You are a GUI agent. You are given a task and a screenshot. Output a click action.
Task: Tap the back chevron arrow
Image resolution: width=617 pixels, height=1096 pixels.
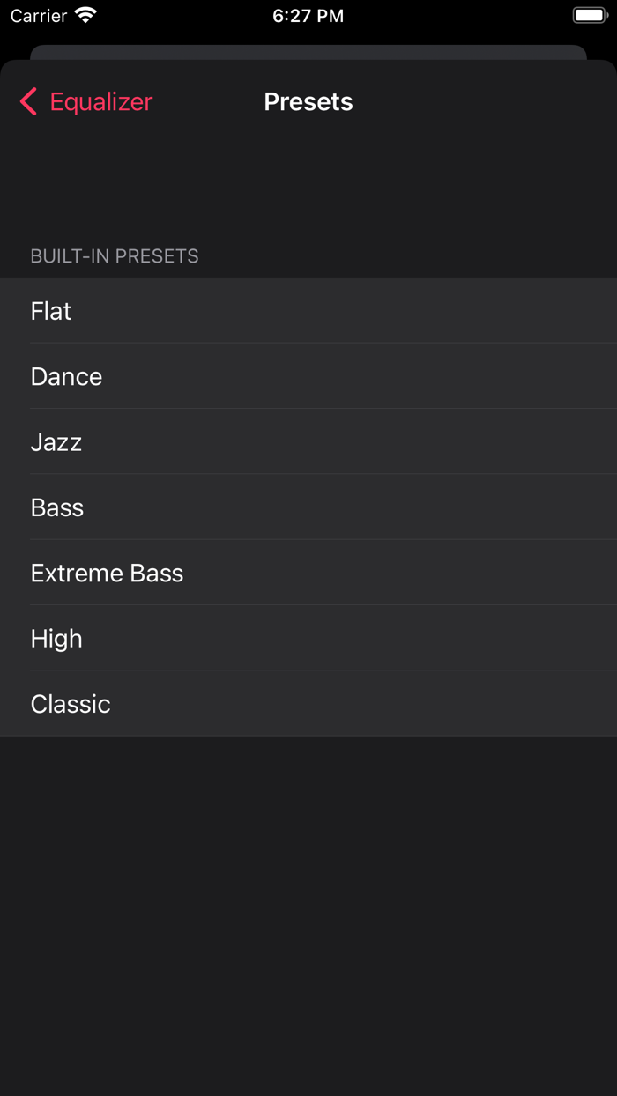pyautogui.click(x=27, y=101)
